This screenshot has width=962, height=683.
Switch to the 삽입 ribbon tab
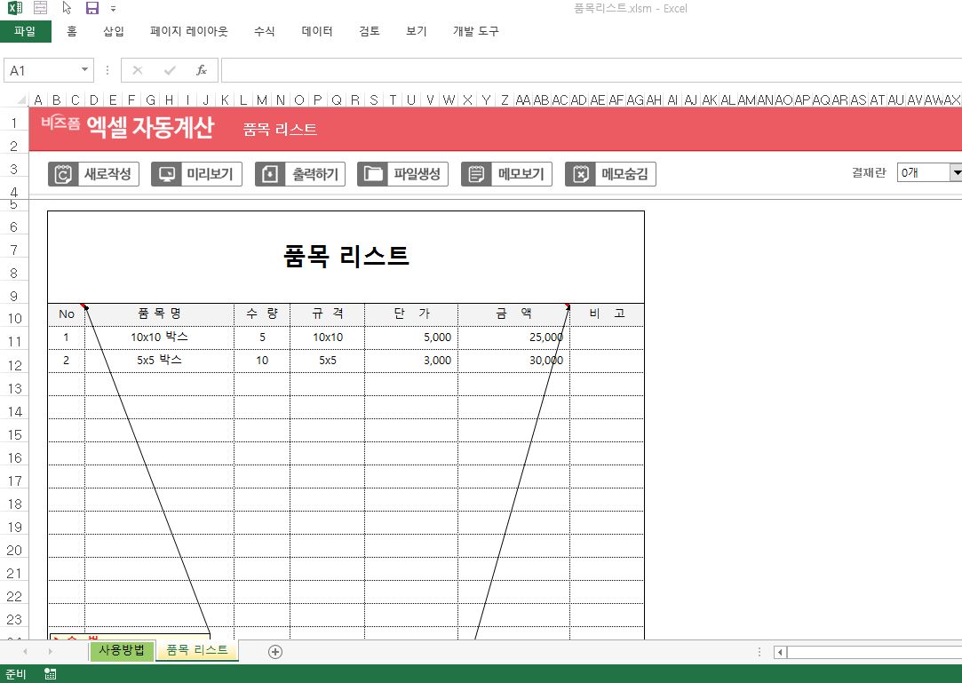pos(114,31)
